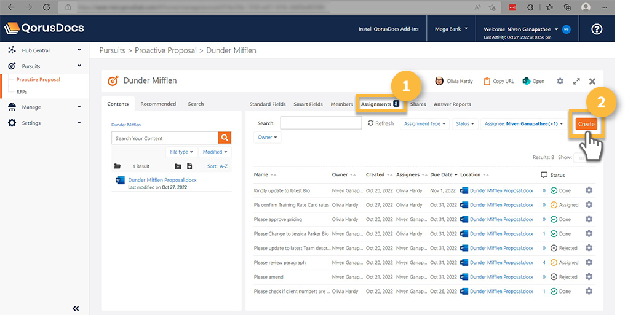The image size is (625, 315).
Task: Open the Status filter dropdown
Action: tap(464, 123)
